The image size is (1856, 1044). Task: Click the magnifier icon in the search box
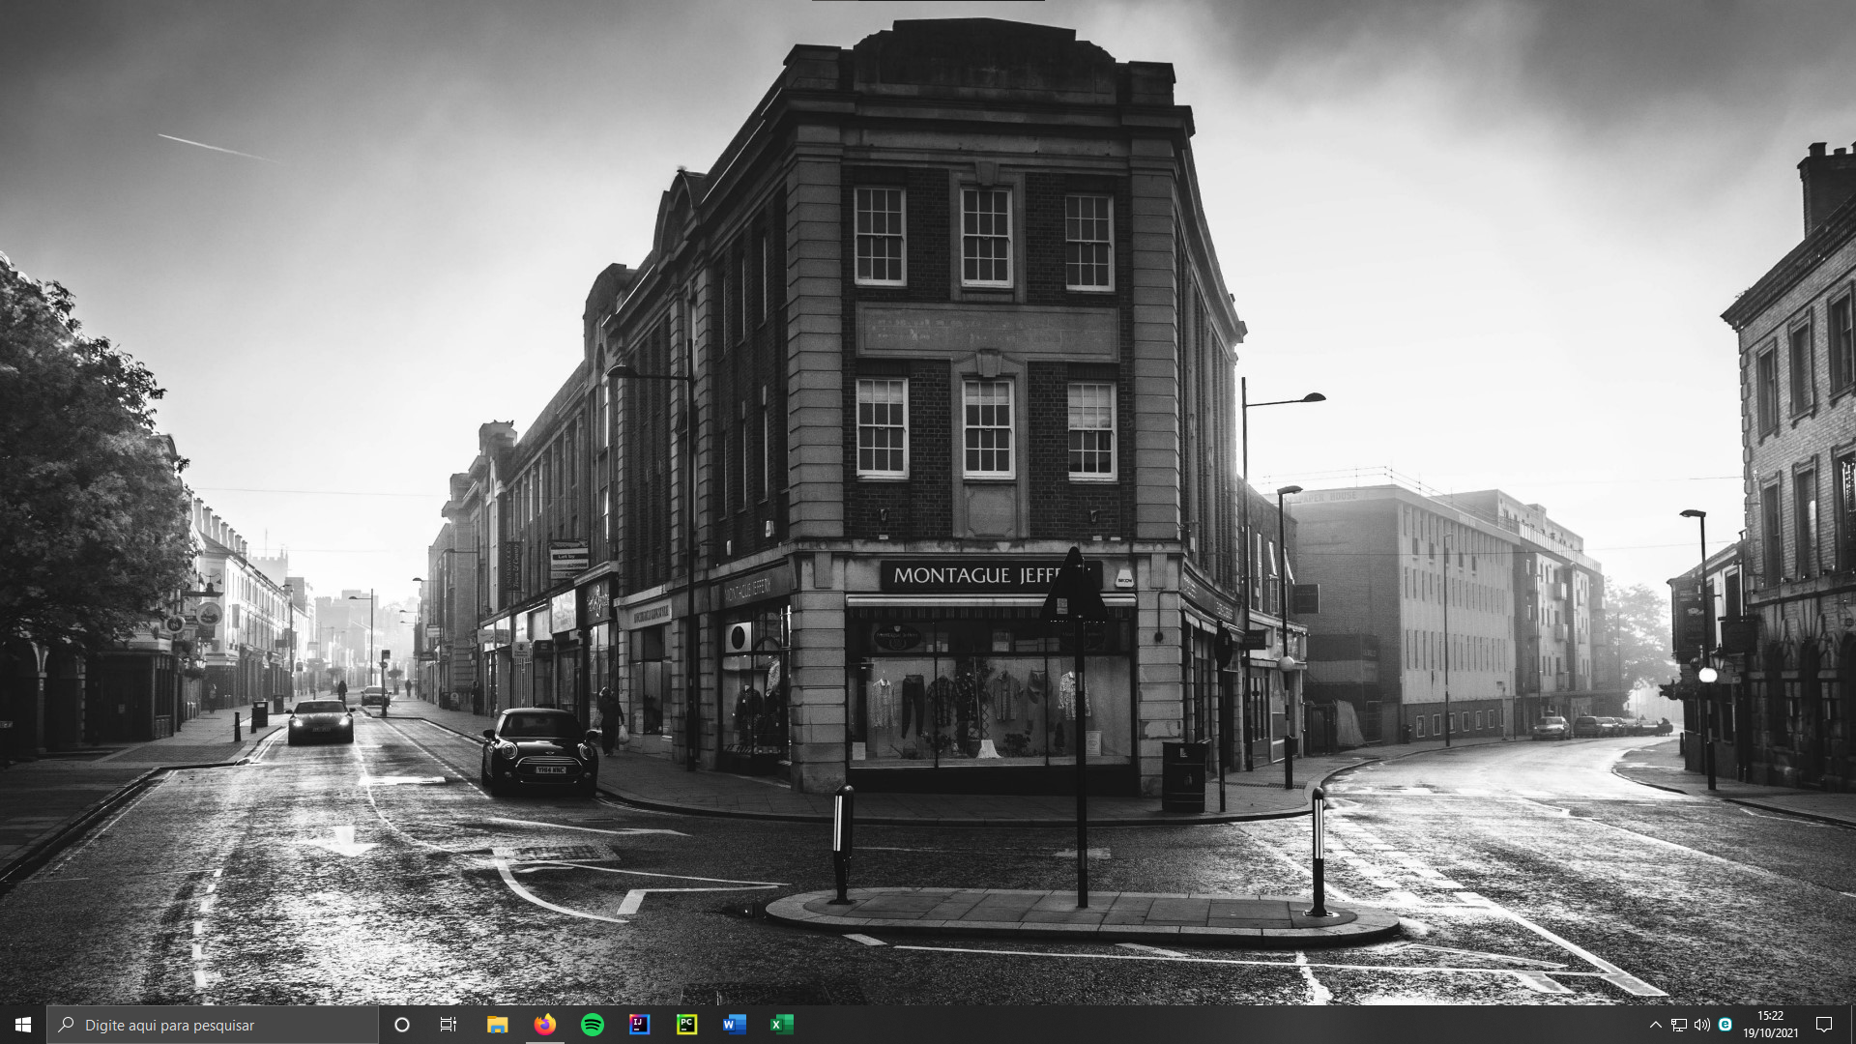67,1025
